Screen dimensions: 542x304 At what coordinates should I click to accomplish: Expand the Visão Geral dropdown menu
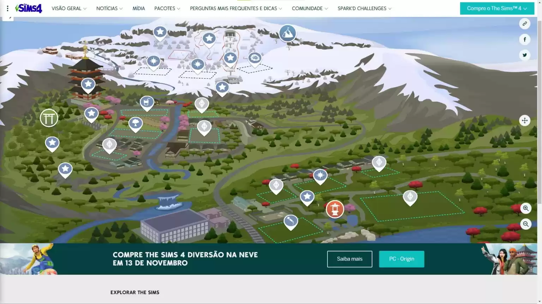pyautogui.click(x=69, y=8)
